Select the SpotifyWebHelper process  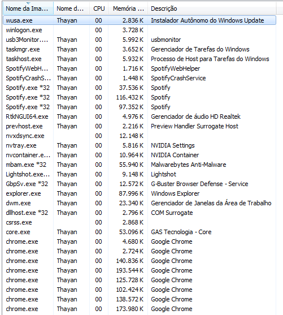pyautogui.click(x=140, y=68)
